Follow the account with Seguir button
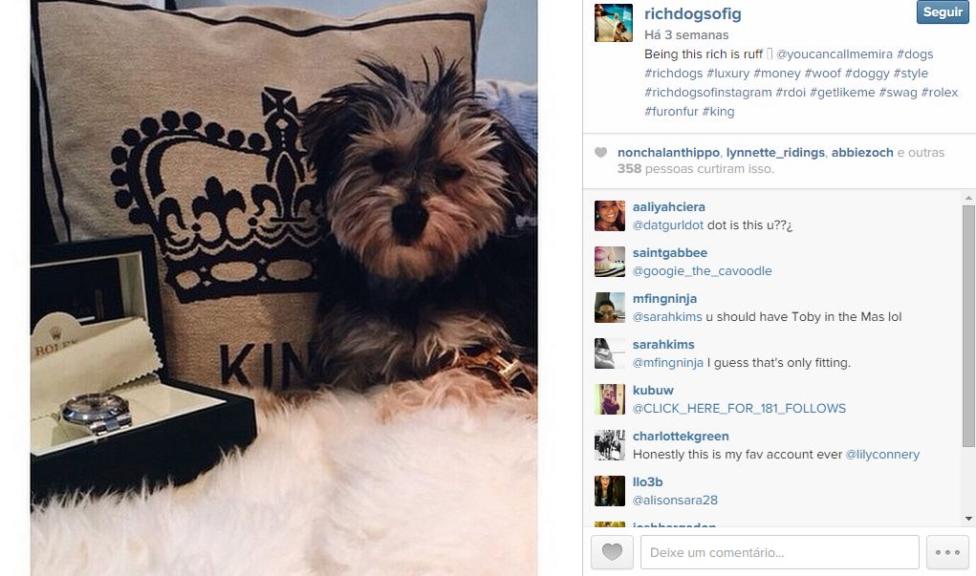This screenshot has height=576, width=976. pos(943,11)
